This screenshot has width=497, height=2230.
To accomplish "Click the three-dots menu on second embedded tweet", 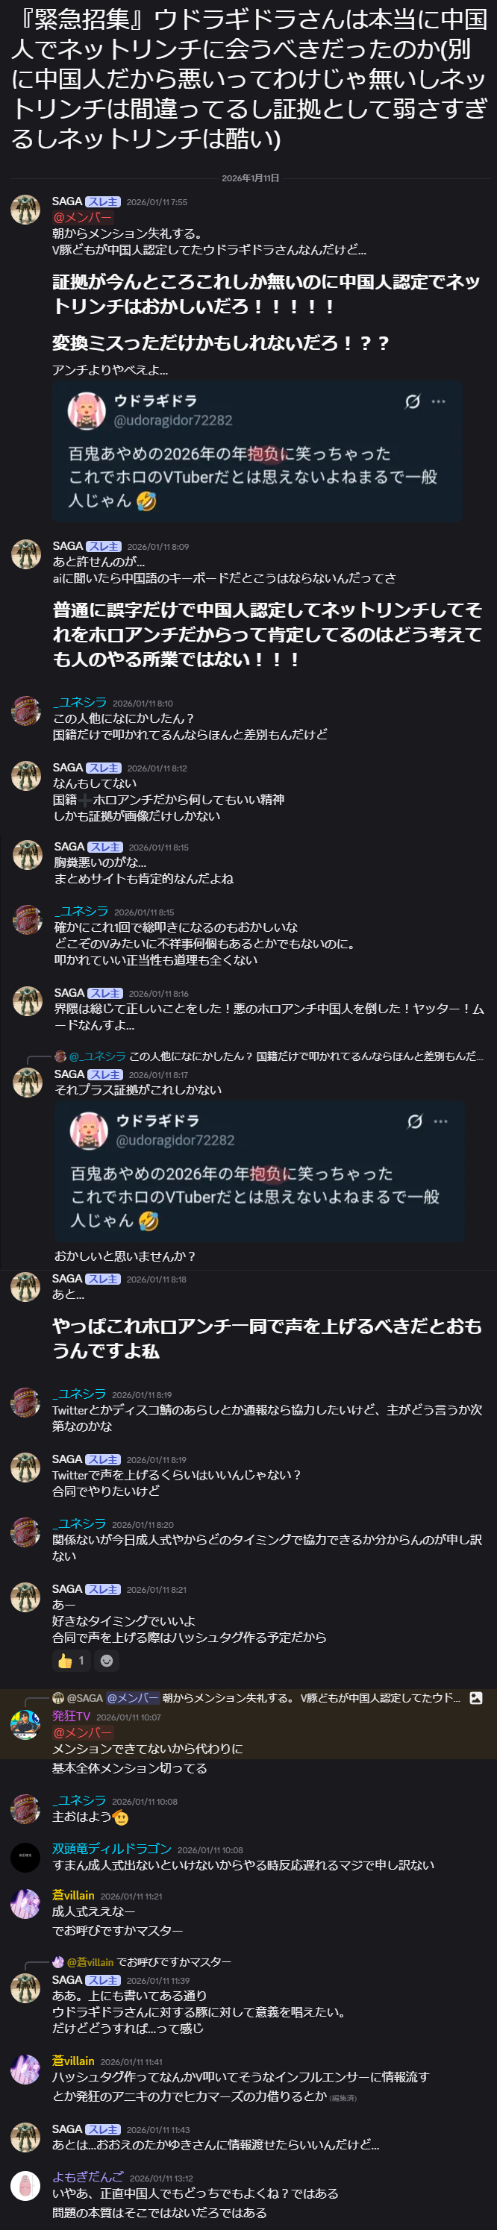I will 441,1121.
